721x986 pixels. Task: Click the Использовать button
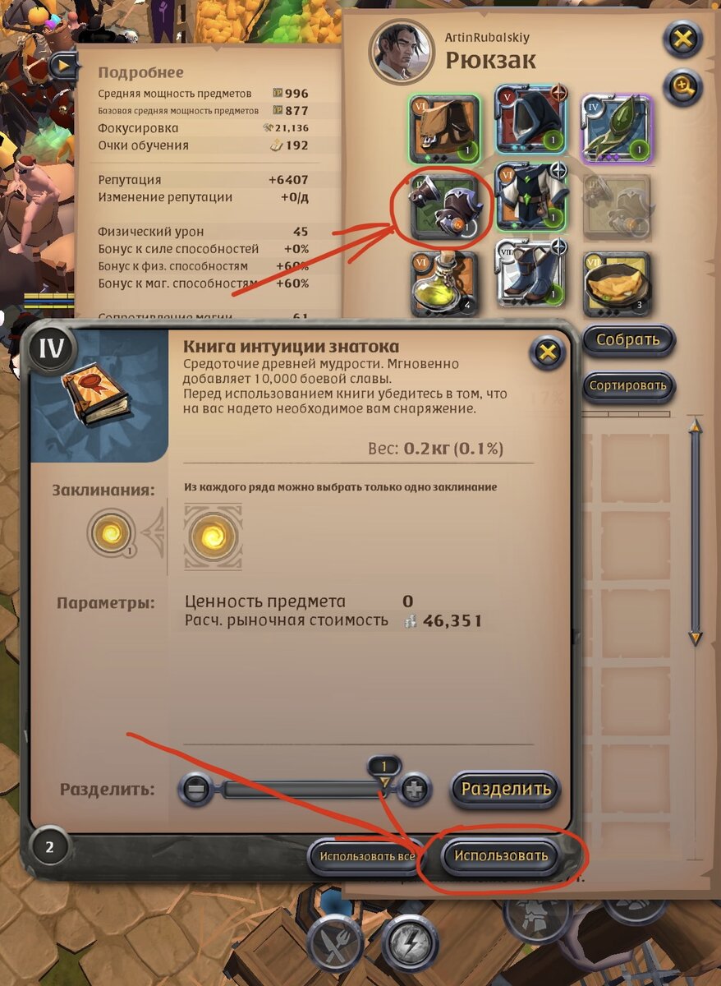502,855
